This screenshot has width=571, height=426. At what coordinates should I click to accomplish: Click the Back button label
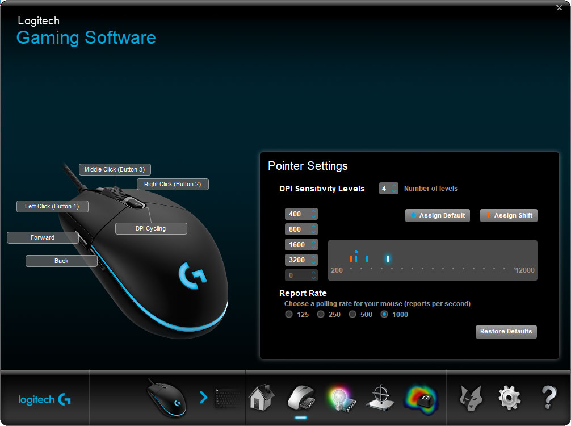coord(61,261)
